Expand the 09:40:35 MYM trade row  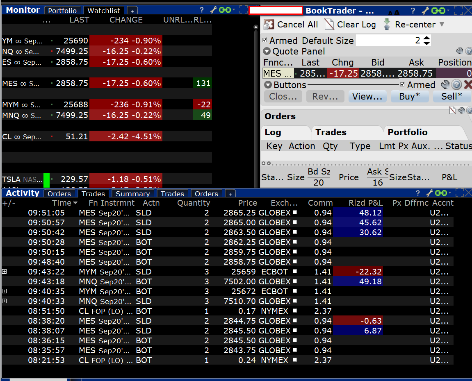pyautogui.click(x=5, y=291)
